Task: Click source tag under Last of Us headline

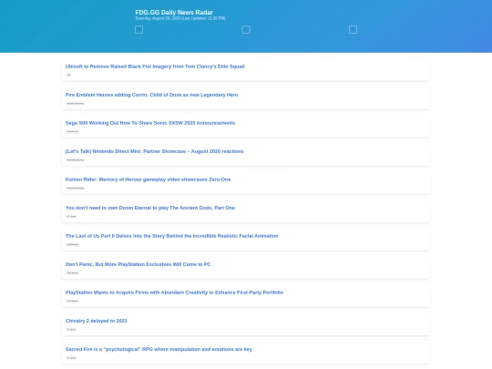Action: point(73,244)
